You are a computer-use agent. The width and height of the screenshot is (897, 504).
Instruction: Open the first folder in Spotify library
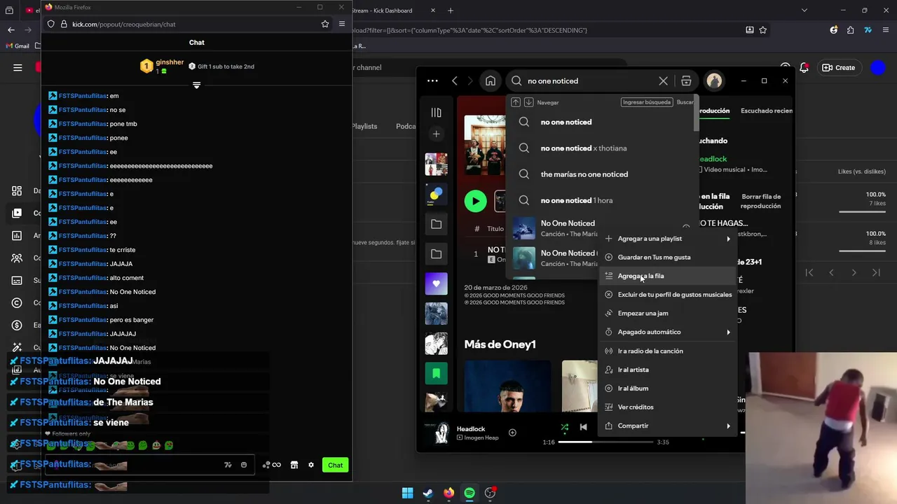click(x=436, y=224)
